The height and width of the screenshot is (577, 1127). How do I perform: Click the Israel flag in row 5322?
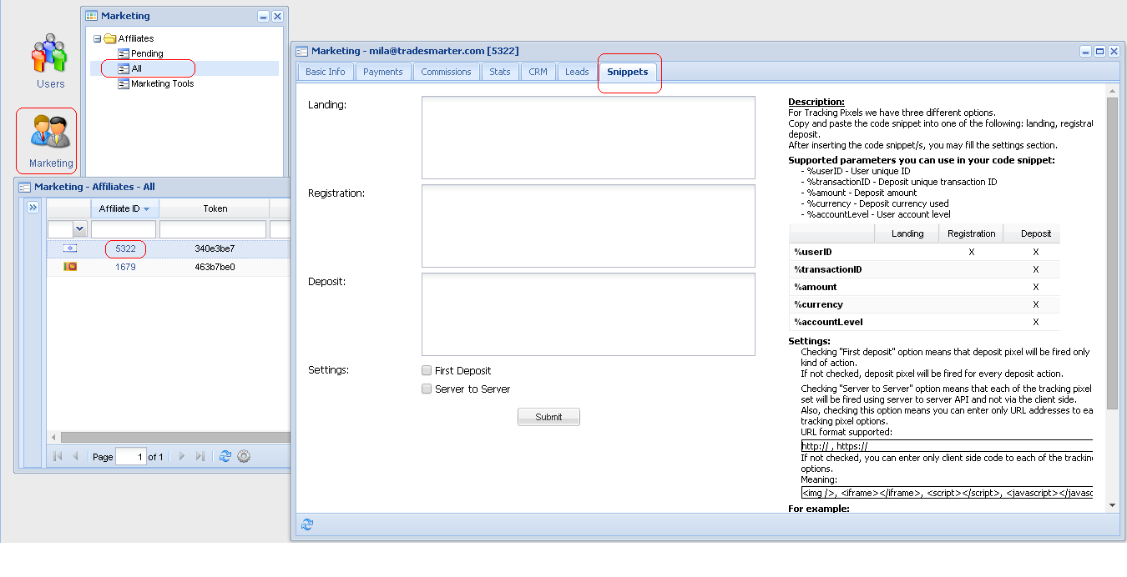(x=70, y=248)
